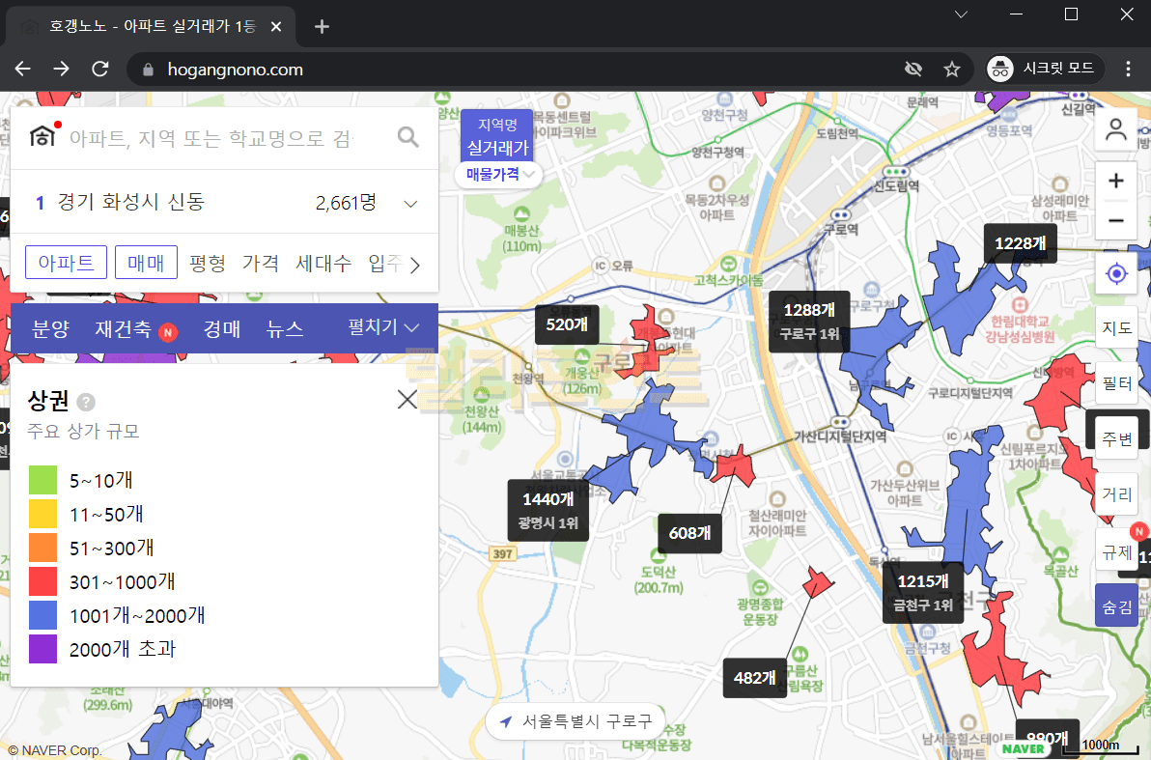This screenshot has height=760, width=1151.
Task: Click the purple 2000개 초과 legend swatch
Action: pyautogui.click(x=43, y=649)
